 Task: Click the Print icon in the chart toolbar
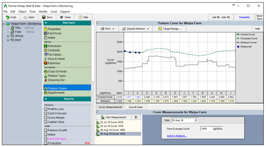(x=102, y=29)
